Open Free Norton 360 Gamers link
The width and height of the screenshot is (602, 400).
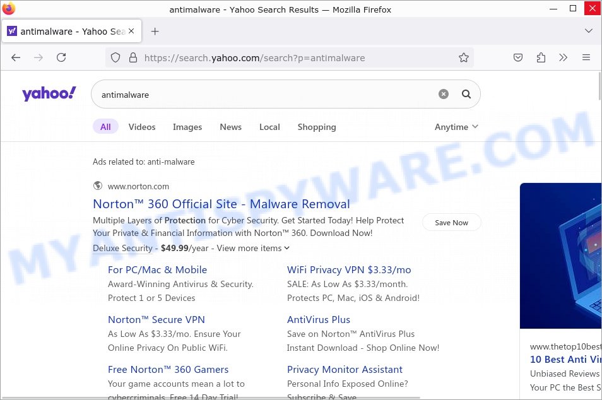(x=168, y=370)
